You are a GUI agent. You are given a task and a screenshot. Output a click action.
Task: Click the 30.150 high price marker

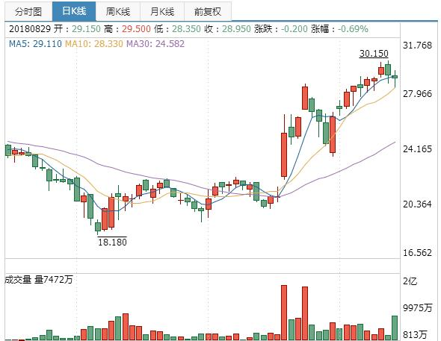tap(374, 53)
